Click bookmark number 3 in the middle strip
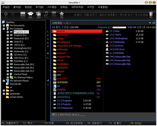Image resolution: width=157 pixels, height=126 pixels. point(48,39)
